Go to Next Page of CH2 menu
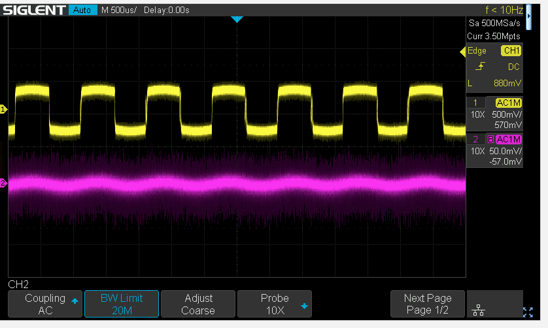This screenshot has width=548, height=328. point(428,304)
